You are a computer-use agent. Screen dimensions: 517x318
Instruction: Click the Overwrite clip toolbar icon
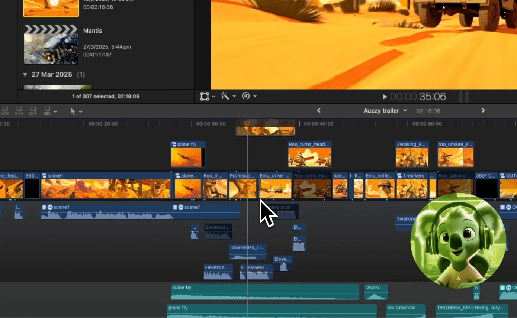pyautogui.click(x=46, y=110)
